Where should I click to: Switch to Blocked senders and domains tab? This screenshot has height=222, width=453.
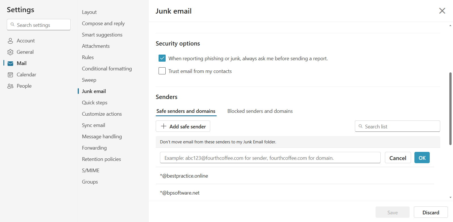pyautogui.click(x=260, y=111)
